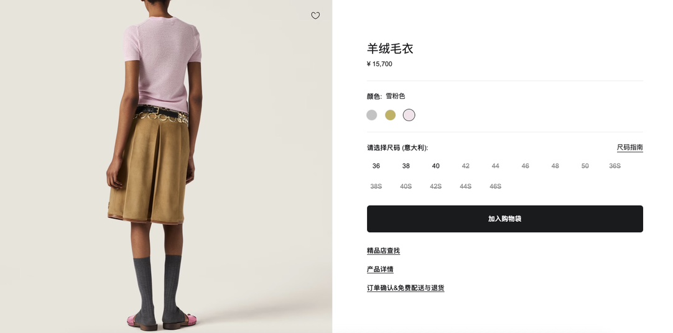Choose Italian size 36
673x333 pixels.
click(x=376, y=166)
